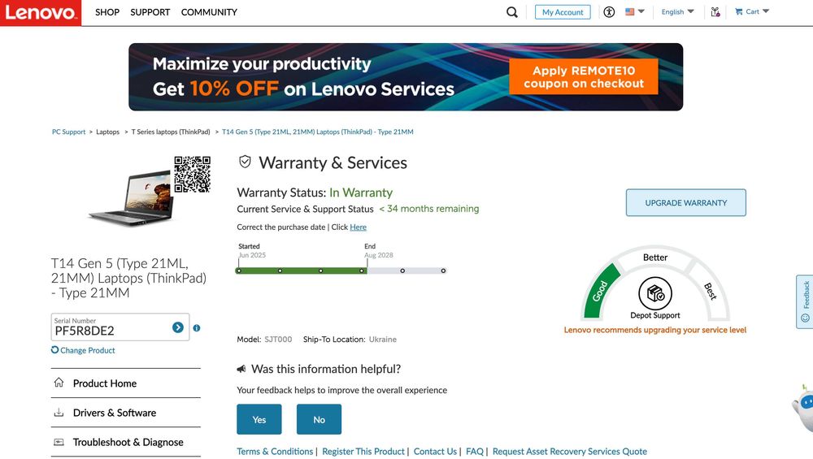Click the search magnifier icon

coord(512,12)
